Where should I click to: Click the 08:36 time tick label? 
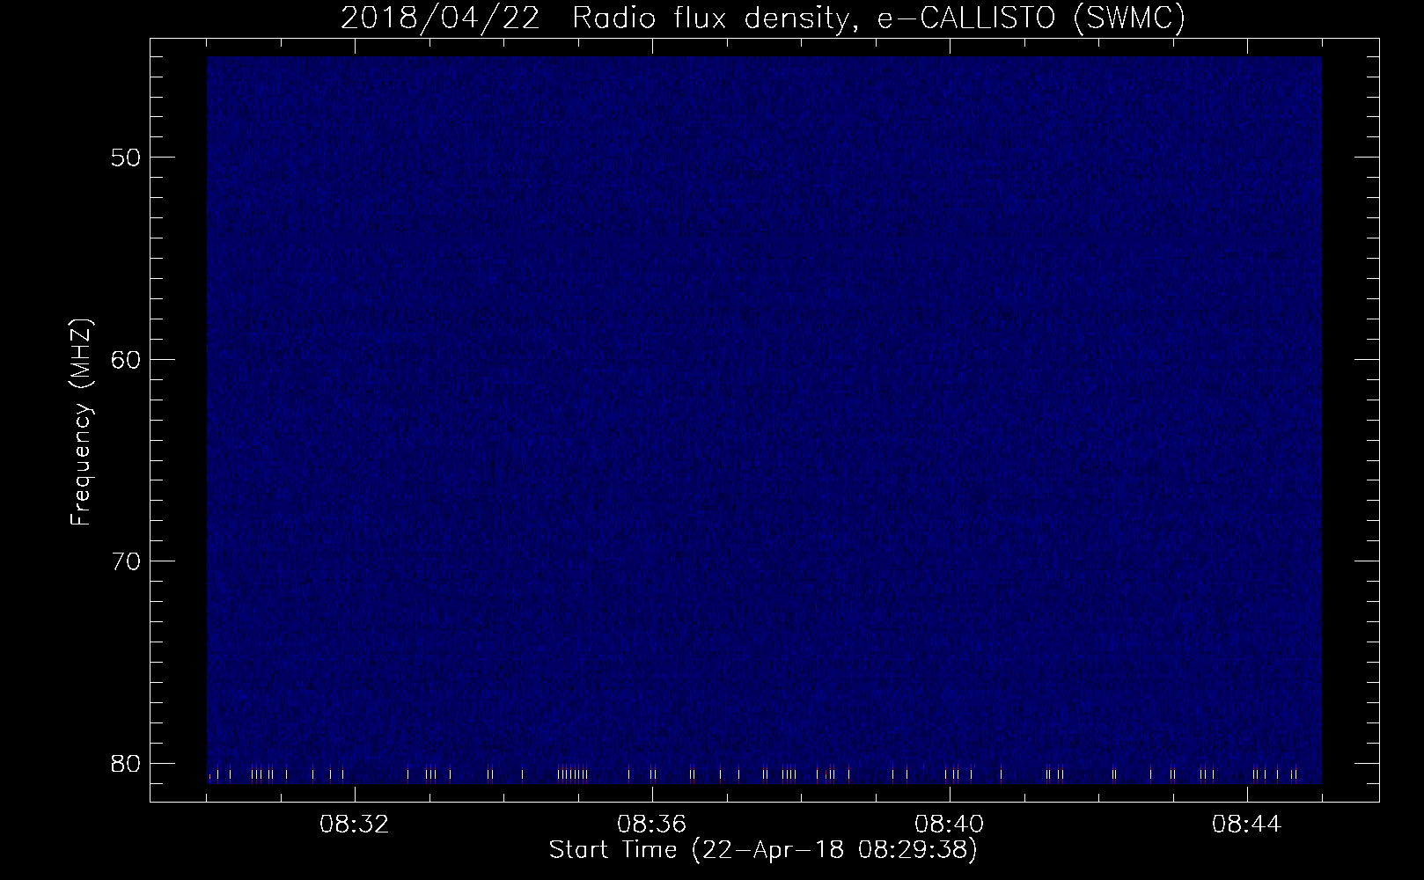pos(652,825)
